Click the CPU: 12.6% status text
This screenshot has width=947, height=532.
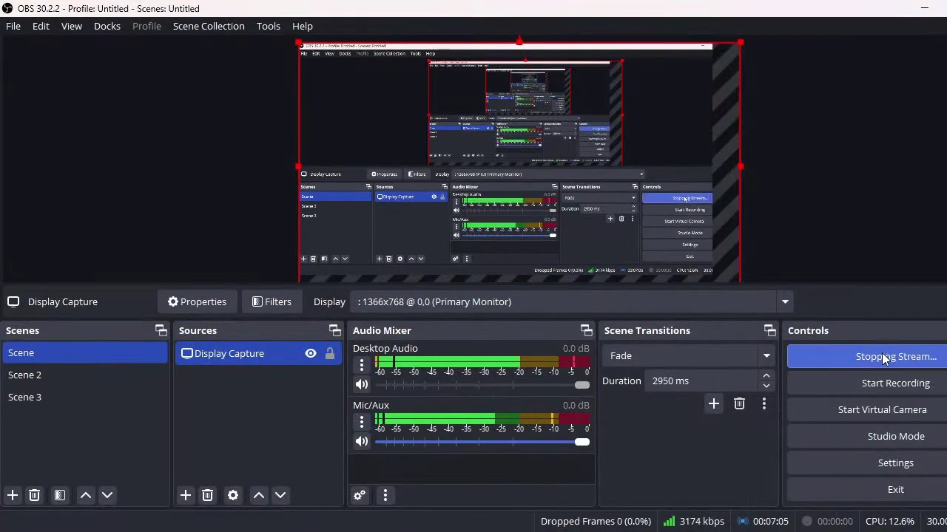tap(890, 521)
